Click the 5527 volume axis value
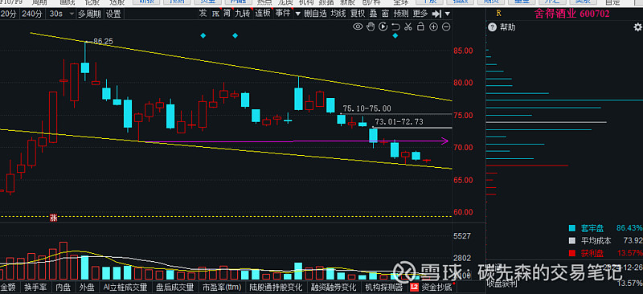Screen dimensions: 643x294 click(x=463, y=236)
